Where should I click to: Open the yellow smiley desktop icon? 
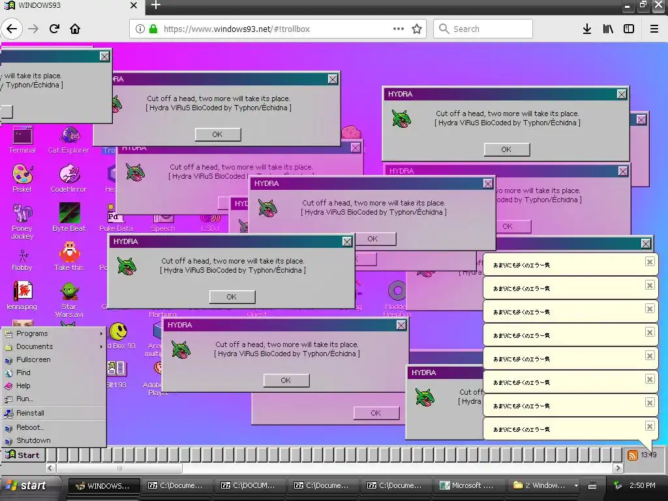coord(118,331)
